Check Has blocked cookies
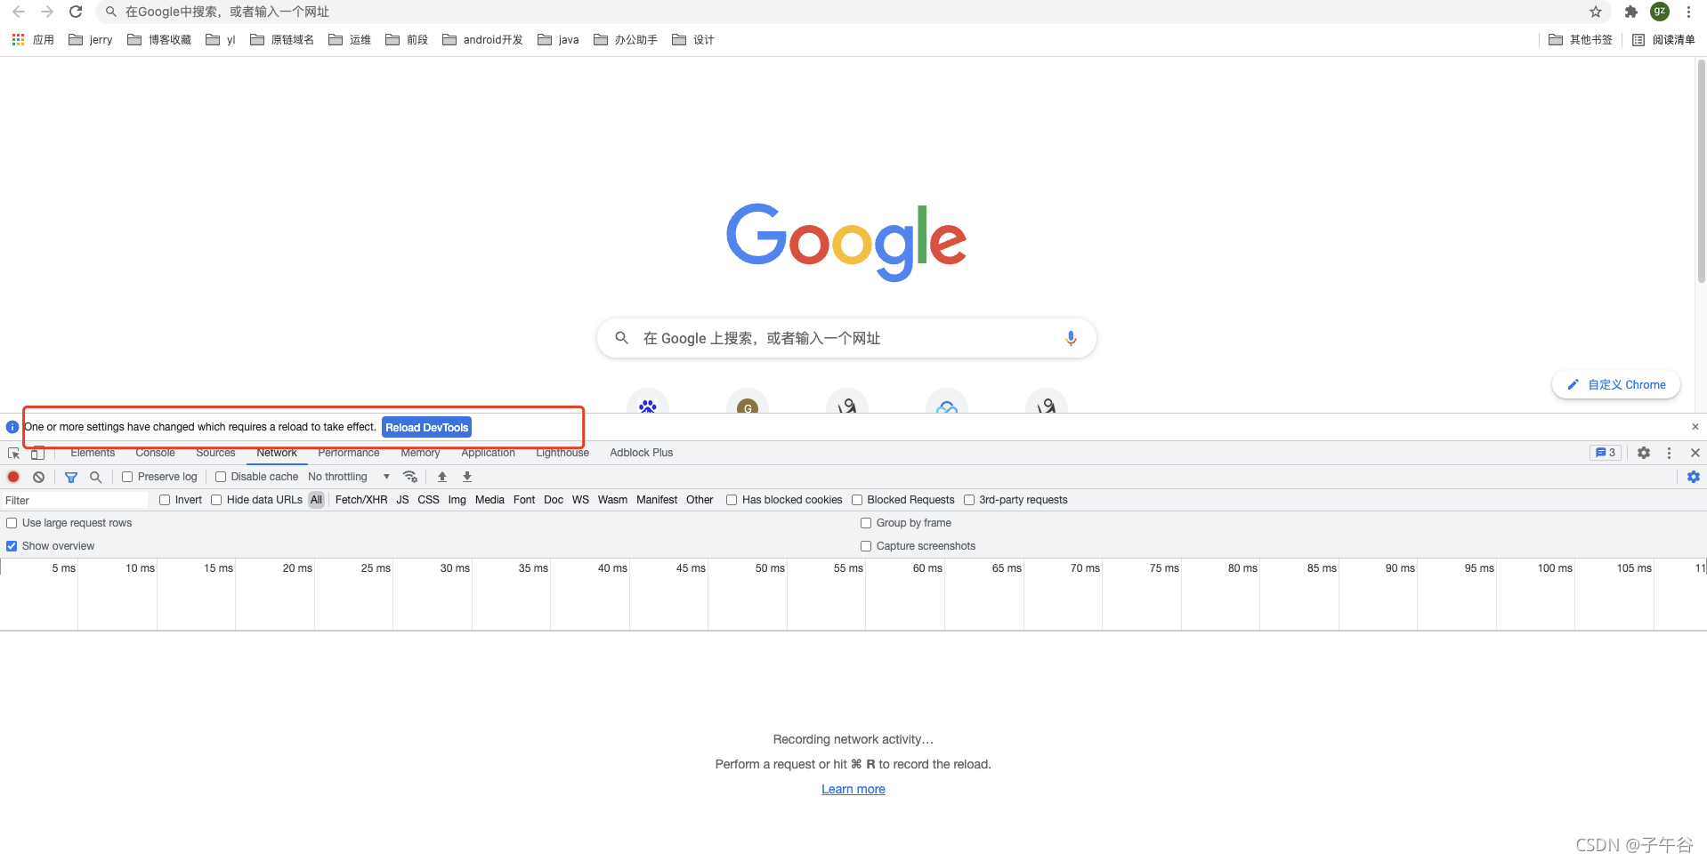This screenshot has width=1707, height=861. tap(732, 500)
